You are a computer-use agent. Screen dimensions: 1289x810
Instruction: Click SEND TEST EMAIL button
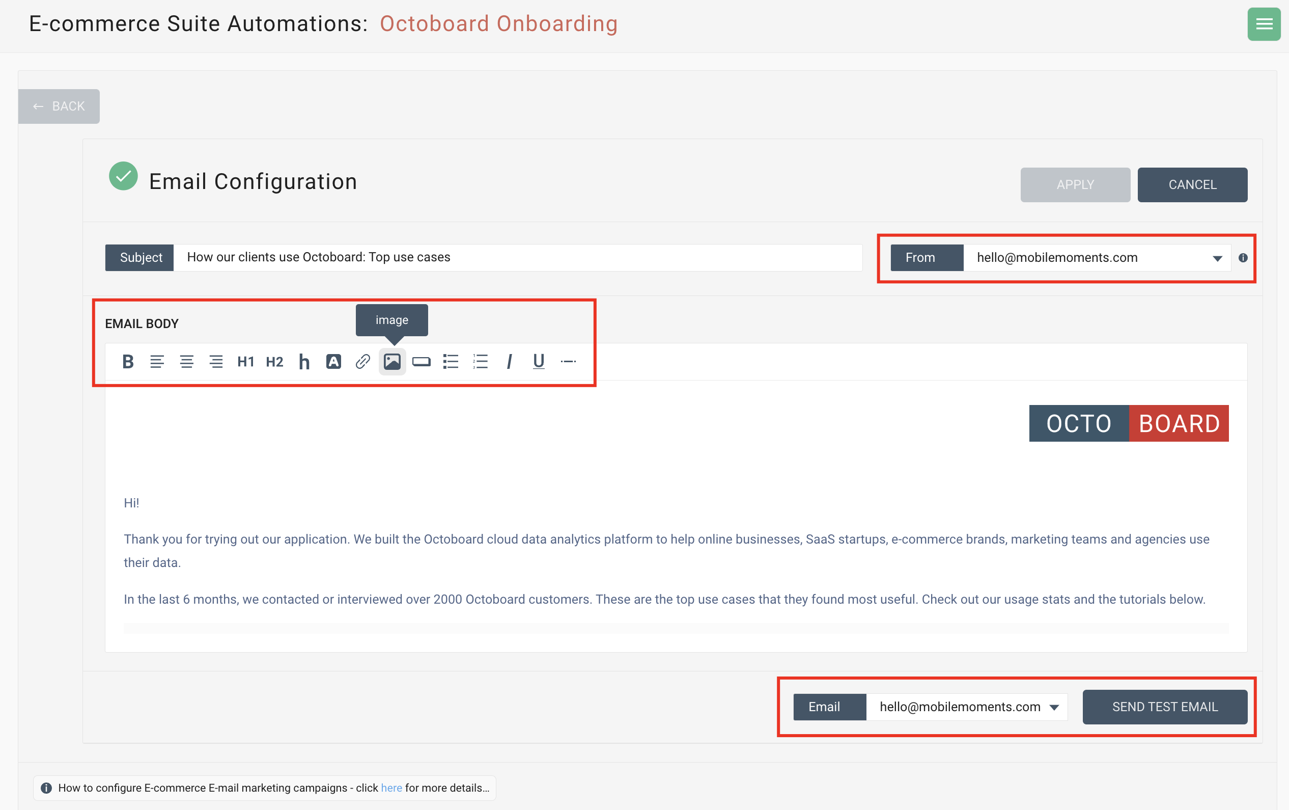(1165, 707)
